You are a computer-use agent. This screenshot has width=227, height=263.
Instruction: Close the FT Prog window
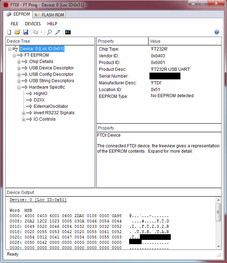216,3
